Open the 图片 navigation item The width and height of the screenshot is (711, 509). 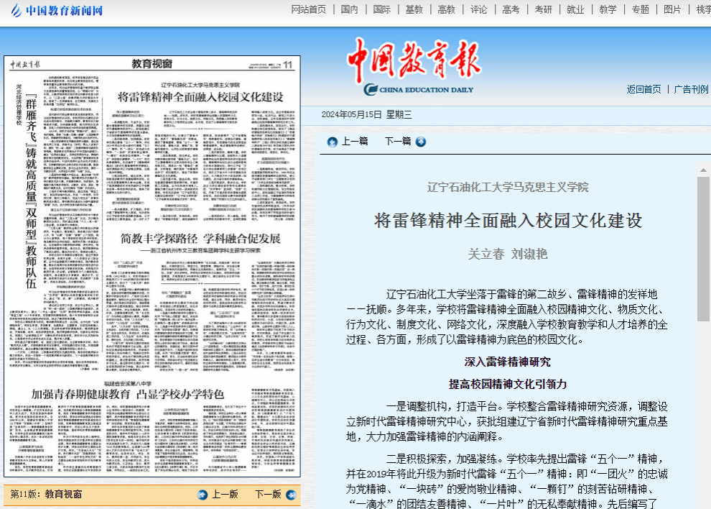[x=672, y=9]
